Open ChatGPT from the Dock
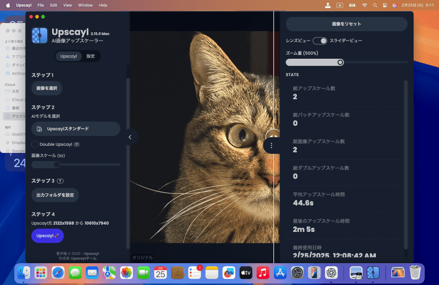This screenshot has width=439, height=285. [x=331, y=273]
